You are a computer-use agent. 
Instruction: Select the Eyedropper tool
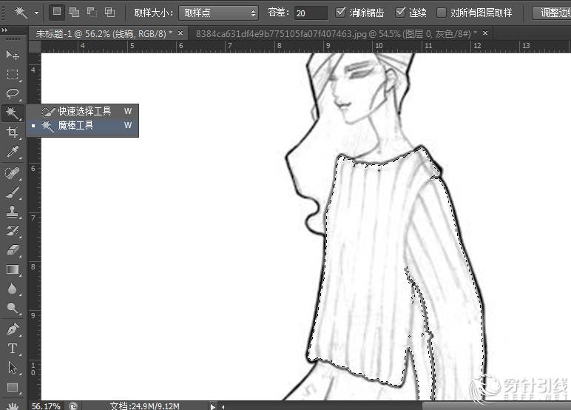coord(13,152)
